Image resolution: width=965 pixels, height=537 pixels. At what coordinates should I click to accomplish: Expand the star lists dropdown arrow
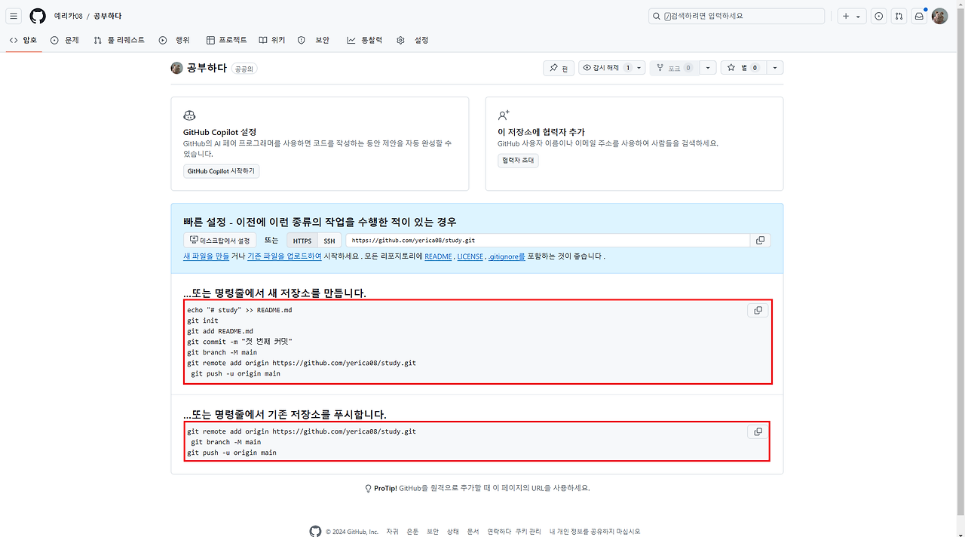coord(775,68)
